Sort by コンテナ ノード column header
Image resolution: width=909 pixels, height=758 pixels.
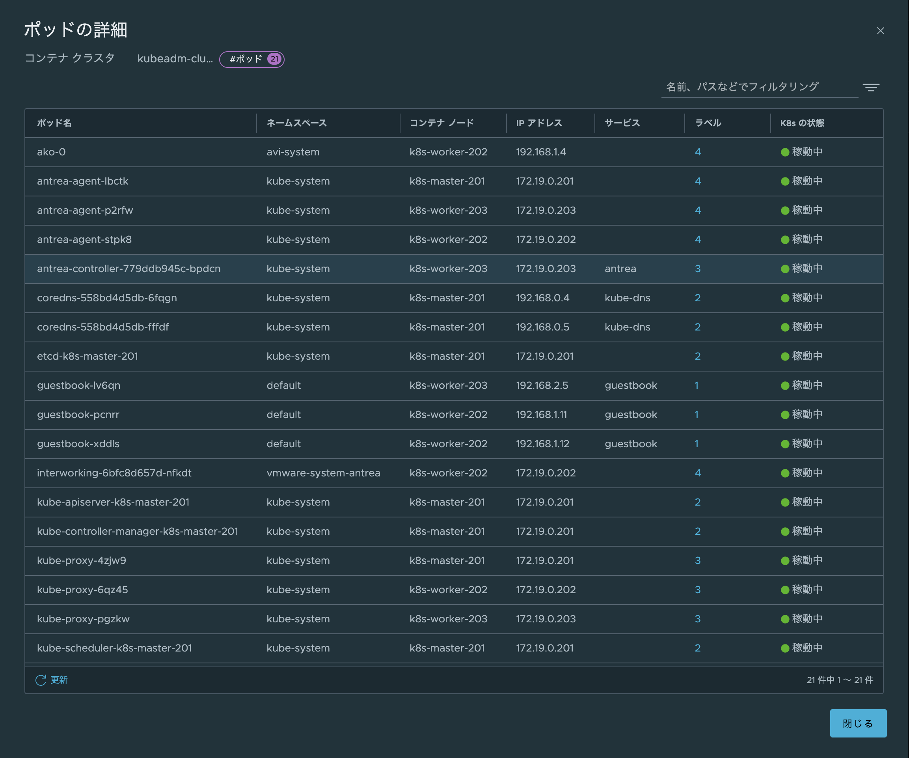tap(441, 123)
